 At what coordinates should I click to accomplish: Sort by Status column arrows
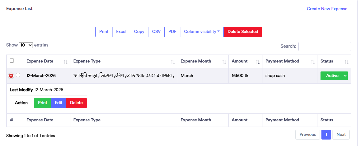(x=346, y=62)
